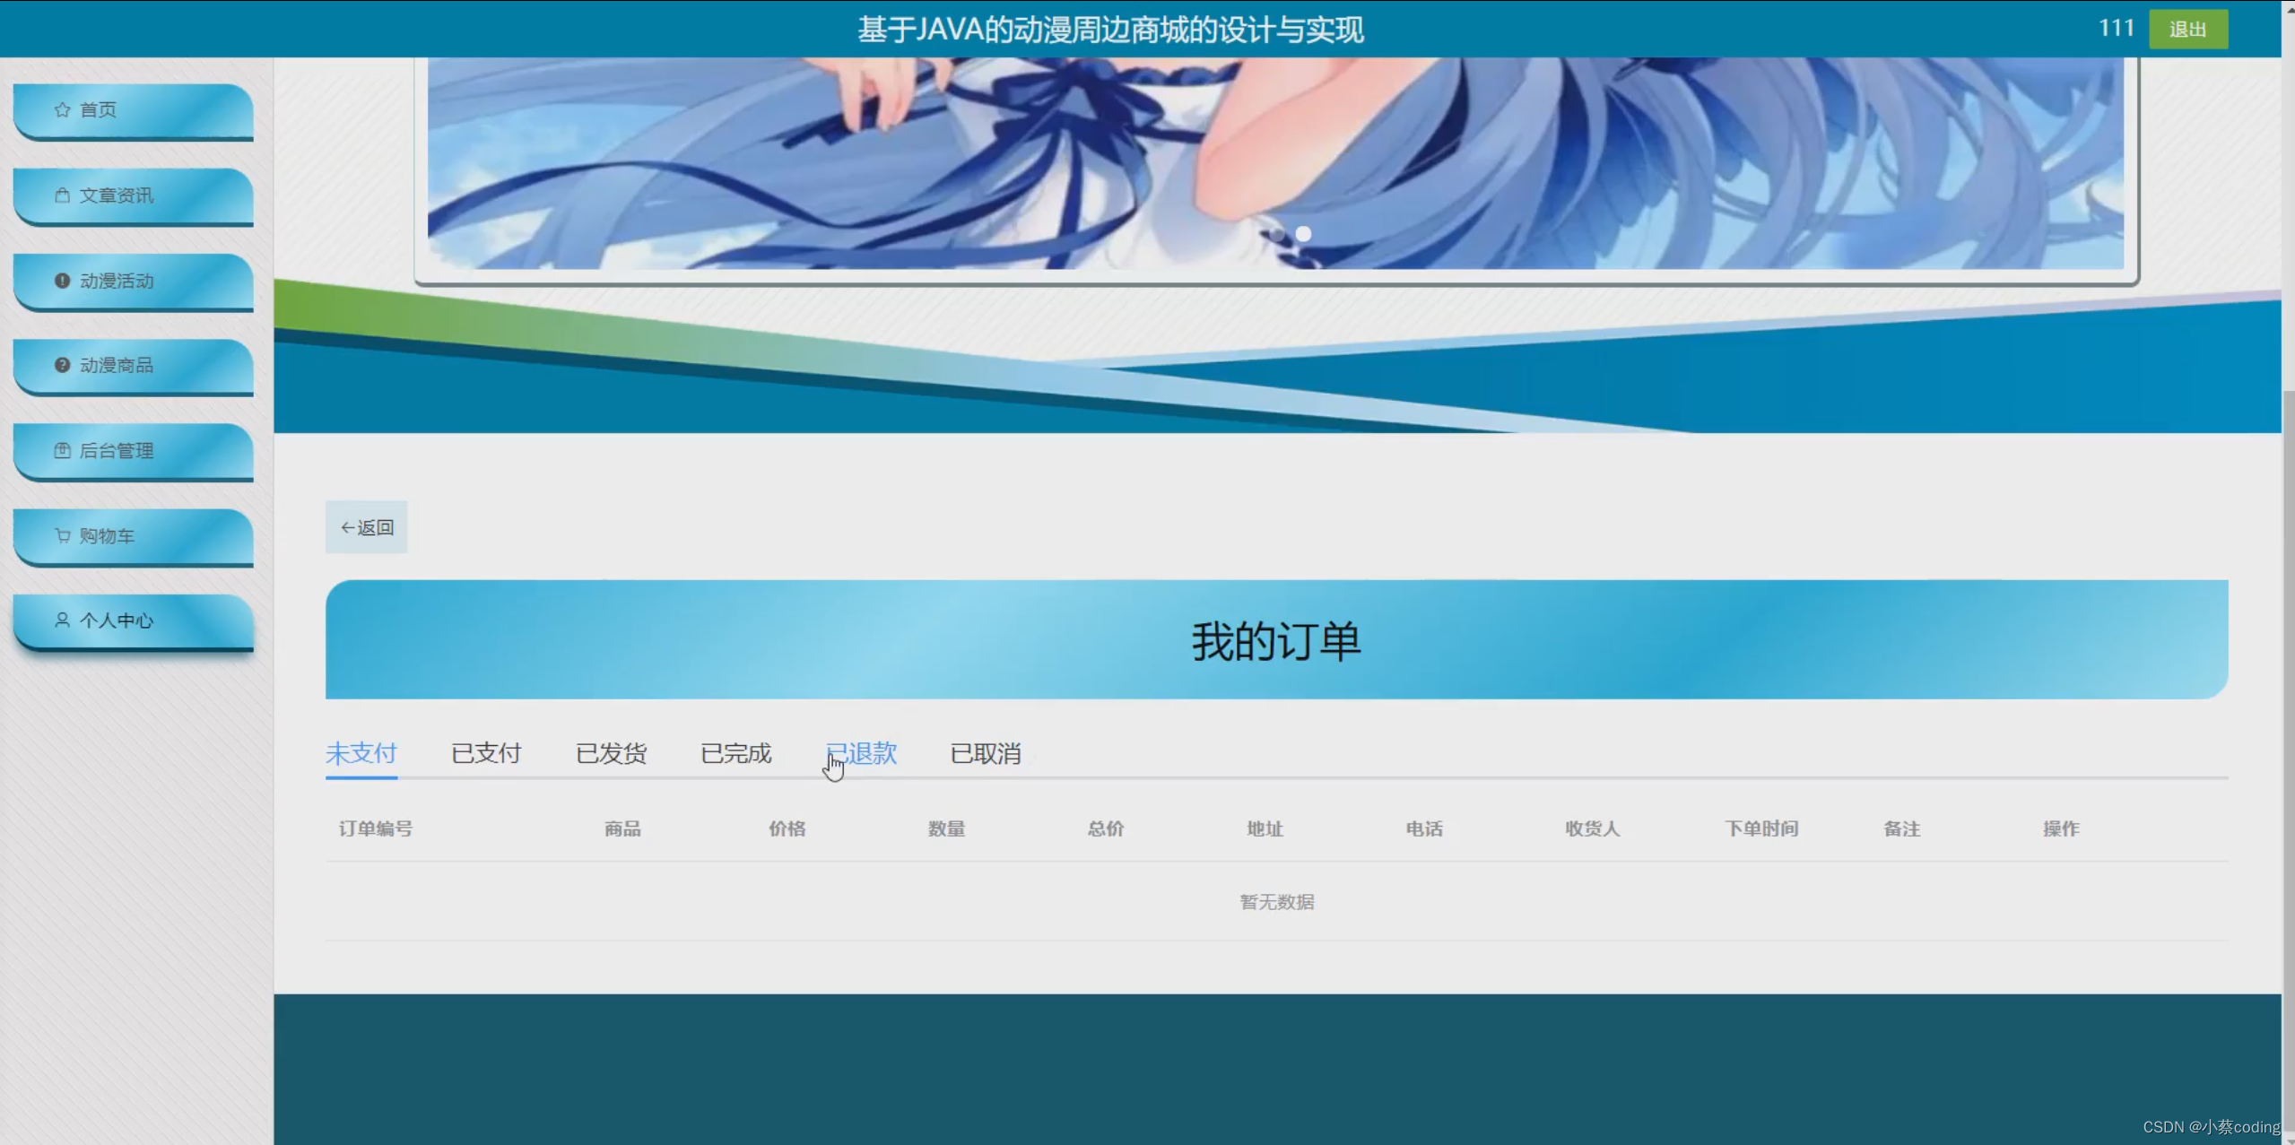This screenshot has width=2295, height=1145.
Task: Click the 地址 column header
Action: point(1265,828)
